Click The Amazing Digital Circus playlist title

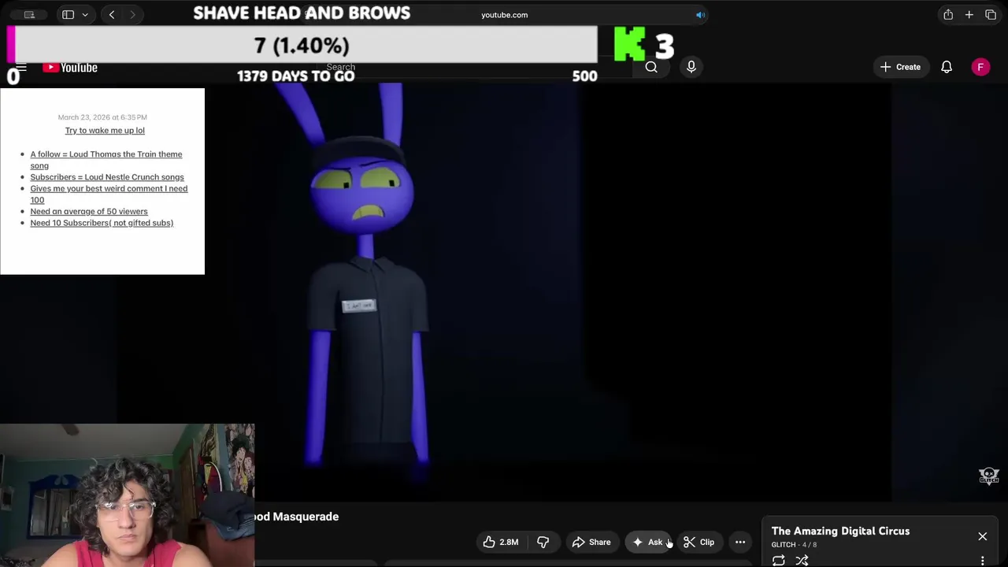click(840, 531)
